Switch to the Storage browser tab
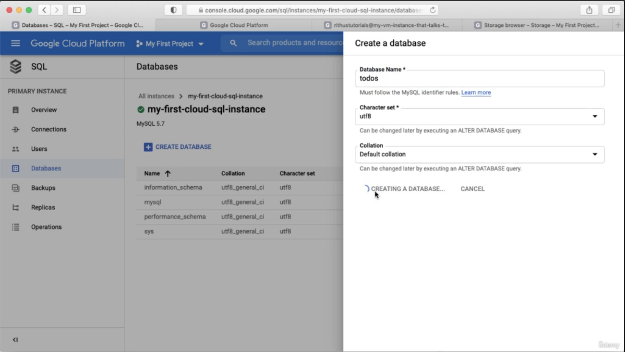The height and width of the screenshot is (352, 625). [538, 25]
